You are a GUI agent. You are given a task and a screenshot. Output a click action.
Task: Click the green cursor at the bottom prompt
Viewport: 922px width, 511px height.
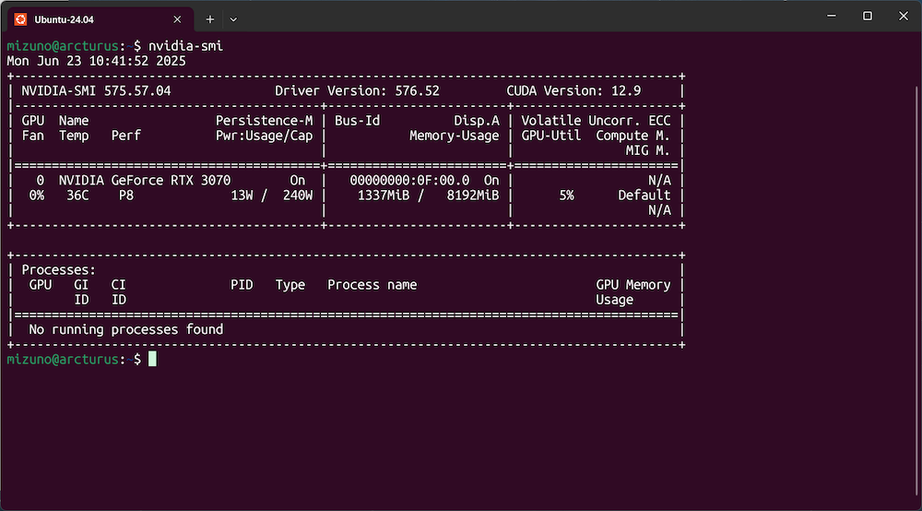(x=152, y=359)
